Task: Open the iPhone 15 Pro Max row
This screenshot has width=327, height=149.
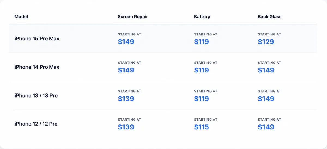Action: 163,38
